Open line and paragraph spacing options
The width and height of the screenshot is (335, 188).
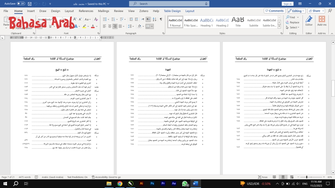click(130, 26)
